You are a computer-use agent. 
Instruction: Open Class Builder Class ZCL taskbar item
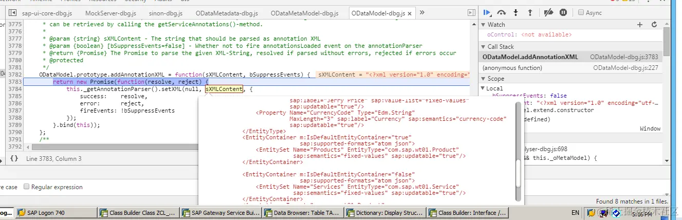click(138, 212)
